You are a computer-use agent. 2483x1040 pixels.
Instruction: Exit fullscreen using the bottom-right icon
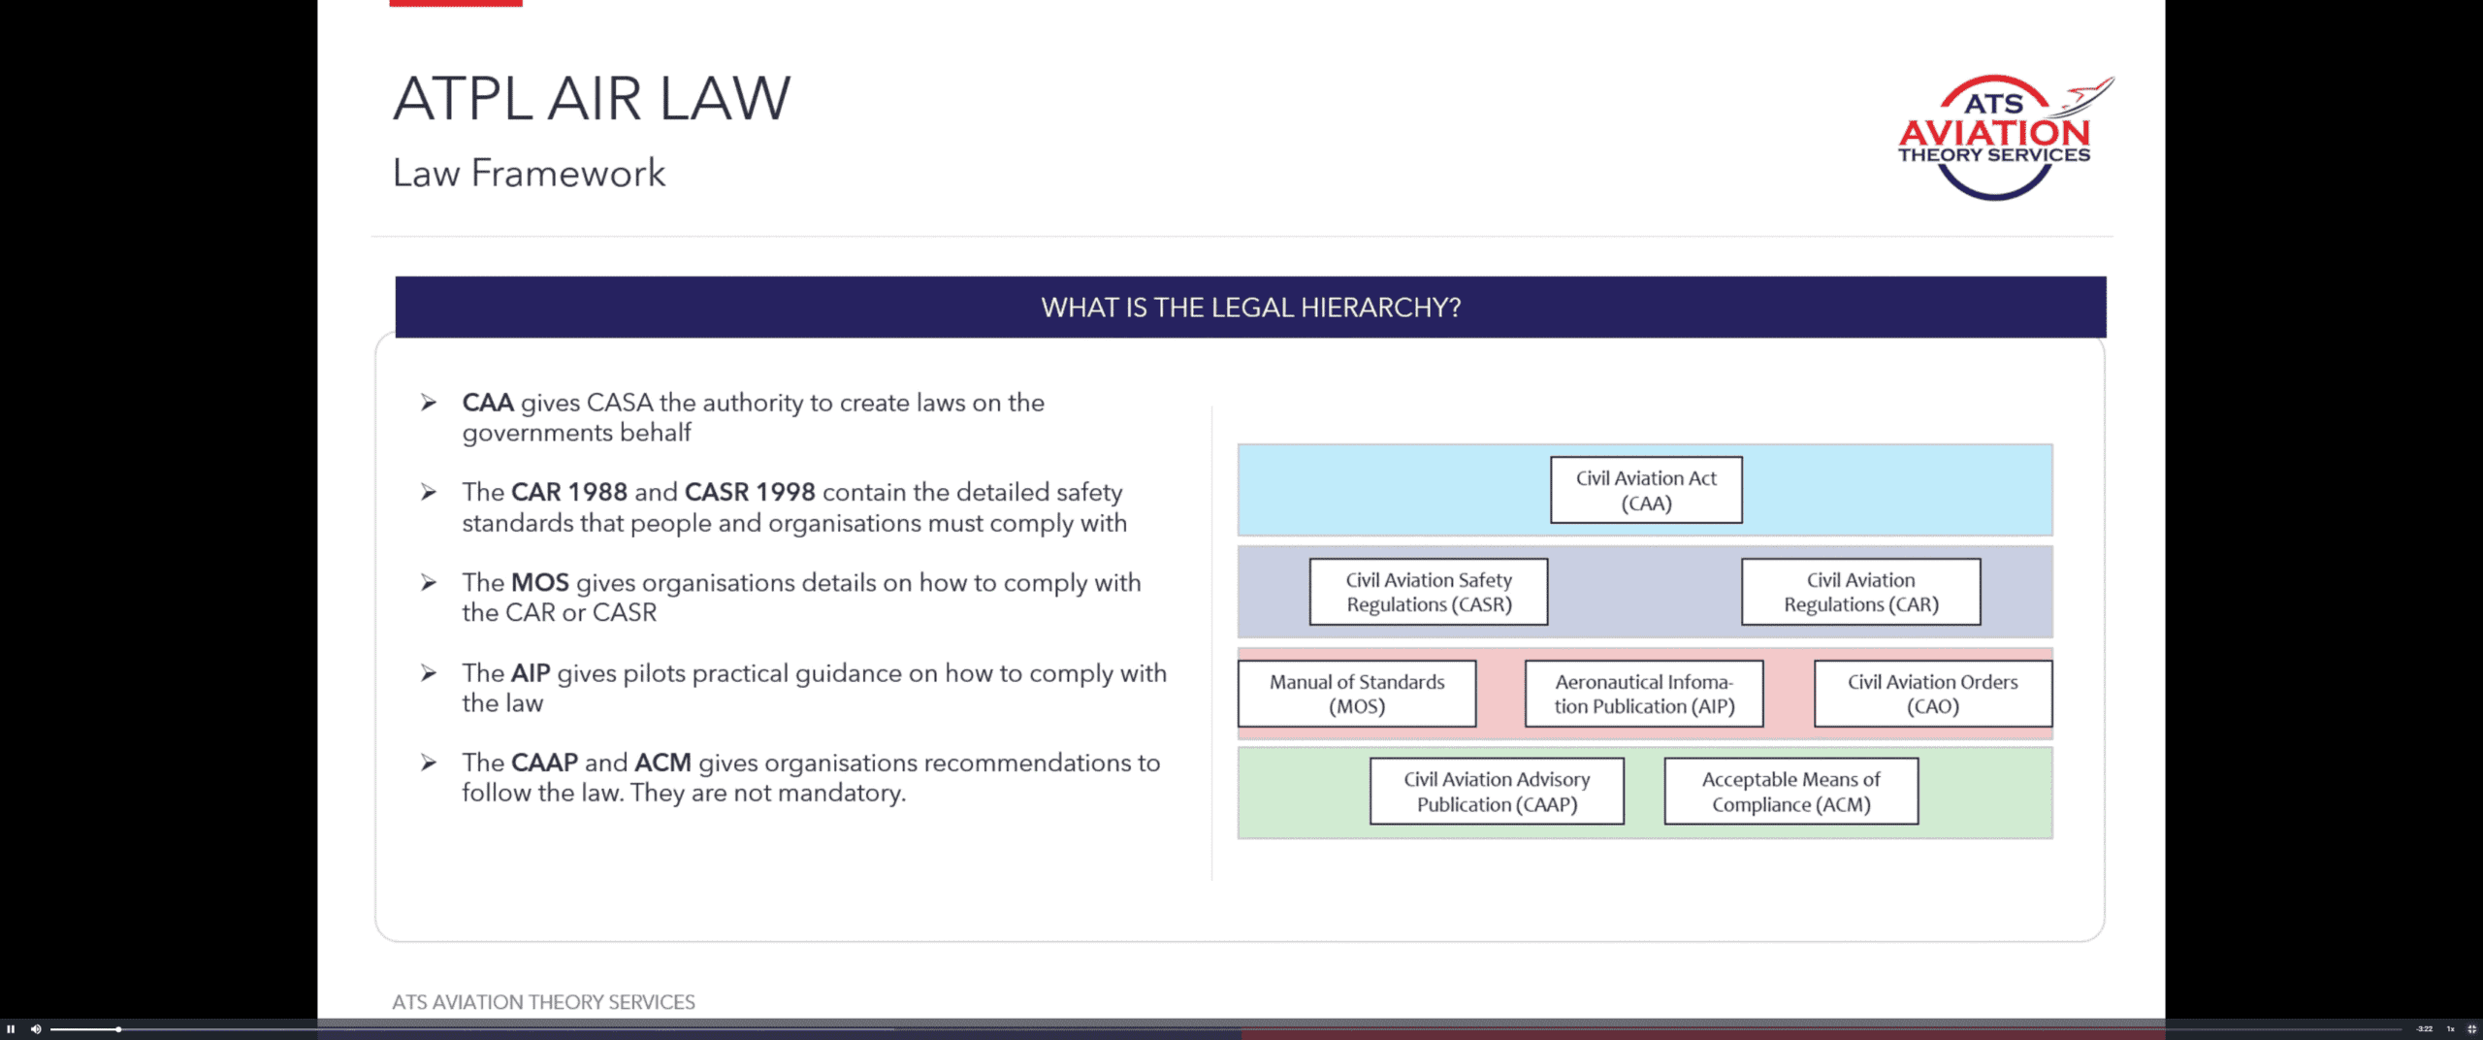click(x=2471, y=1029)
